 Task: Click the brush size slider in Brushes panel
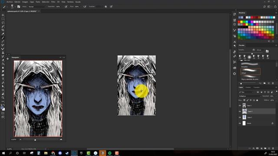click(252, 53)
